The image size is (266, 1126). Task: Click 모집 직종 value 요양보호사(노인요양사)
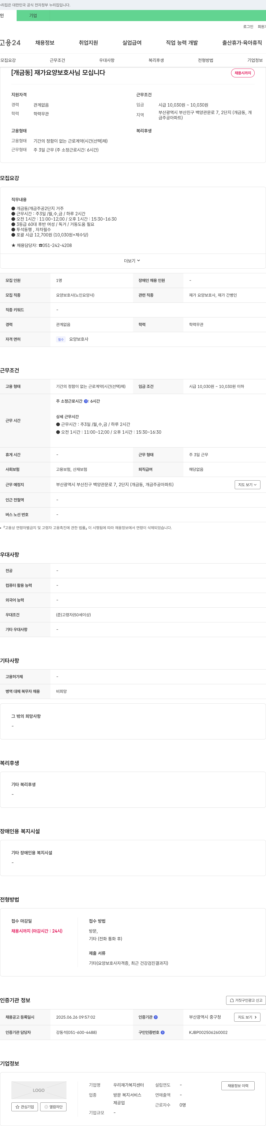pyautogui.click(x=75, y=296)
